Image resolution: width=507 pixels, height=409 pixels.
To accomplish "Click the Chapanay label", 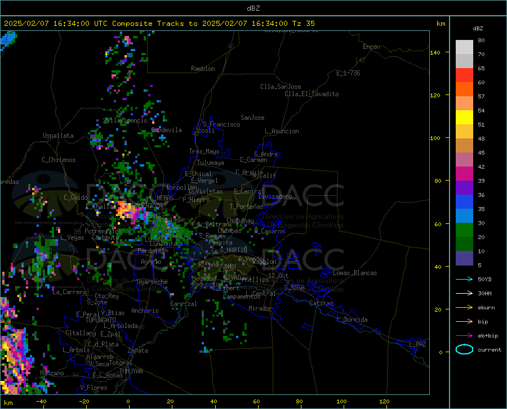I will click(x=240, y=221).
